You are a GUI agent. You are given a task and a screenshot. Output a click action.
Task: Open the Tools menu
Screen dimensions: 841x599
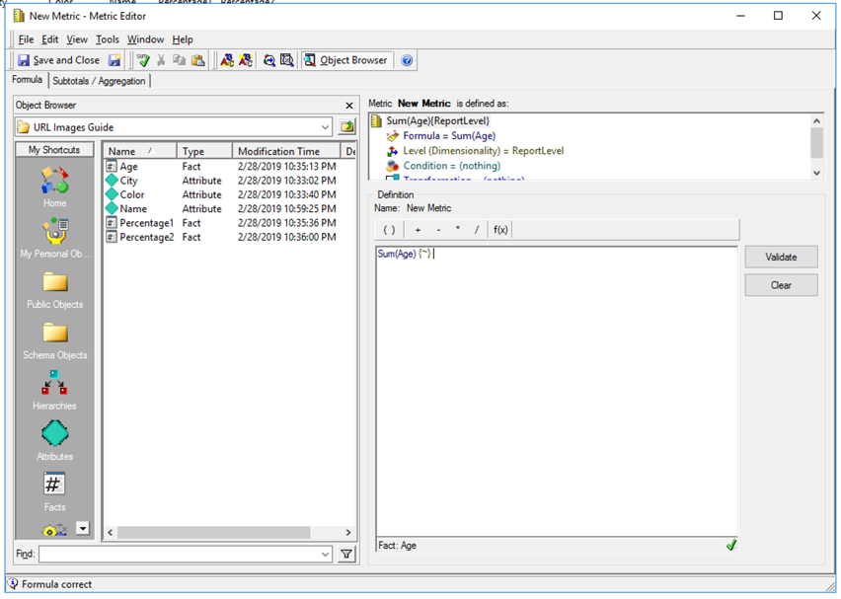[107, 39]
